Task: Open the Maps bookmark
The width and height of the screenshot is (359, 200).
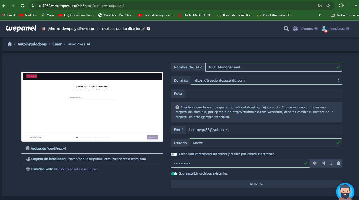Action: (x=48, y=15)
